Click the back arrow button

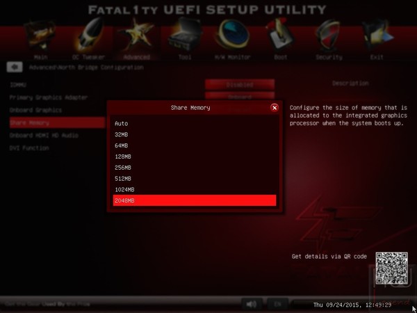coord(15,67)
